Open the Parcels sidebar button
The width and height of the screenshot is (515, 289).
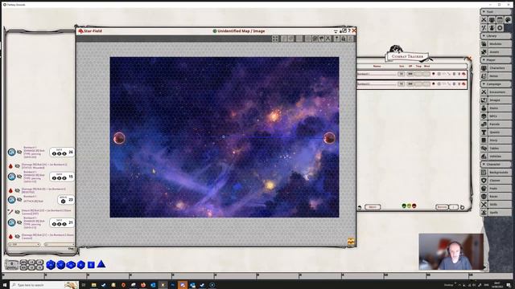click(x=496, y=124)
